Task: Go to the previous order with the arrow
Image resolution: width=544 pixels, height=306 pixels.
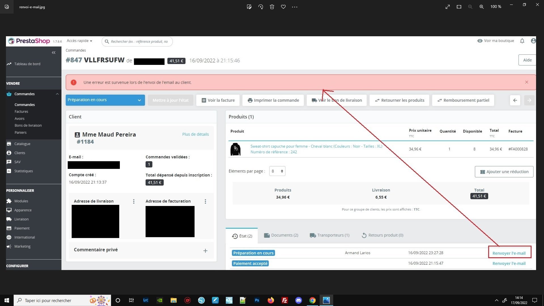Action: coord(515,100)
